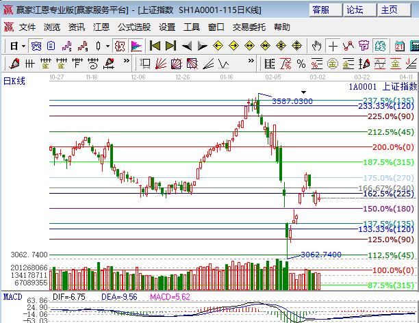Open the 公式选股 menu
This screenshot has height=323, width=419.
pos(134,27)
